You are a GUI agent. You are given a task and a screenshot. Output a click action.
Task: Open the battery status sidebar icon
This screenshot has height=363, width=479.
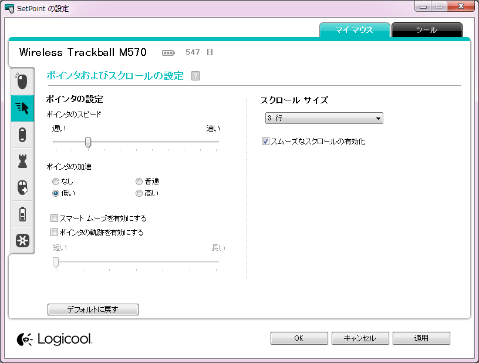click(x=22, y=214)
